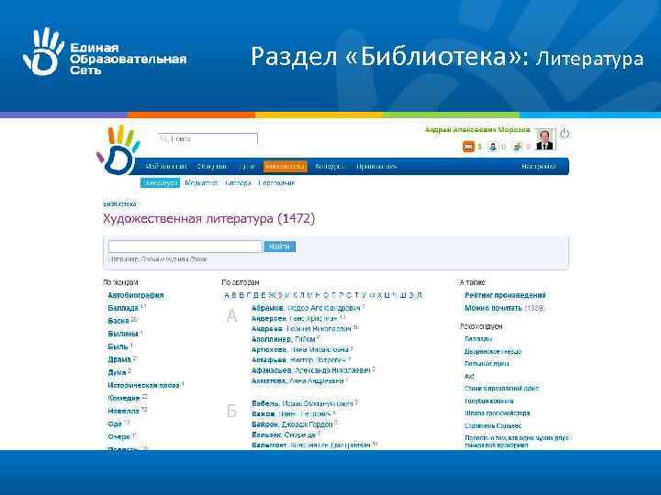Open the Мой дневник menu
Image resolution: width=661 pixels, height=495 pixels.
[166, 166]
